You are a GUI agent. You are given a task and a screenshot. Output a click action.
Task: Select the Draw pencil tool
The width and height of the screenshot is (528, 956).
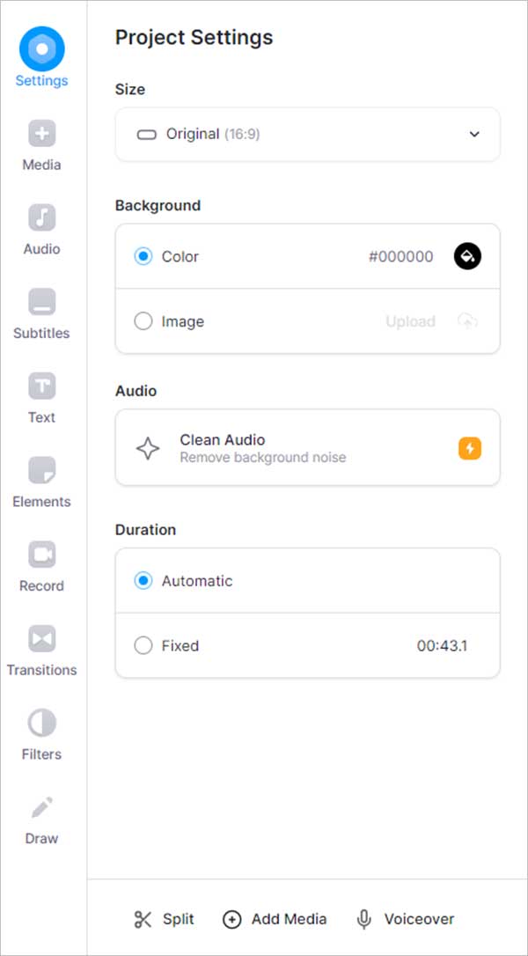click(41, 807)
